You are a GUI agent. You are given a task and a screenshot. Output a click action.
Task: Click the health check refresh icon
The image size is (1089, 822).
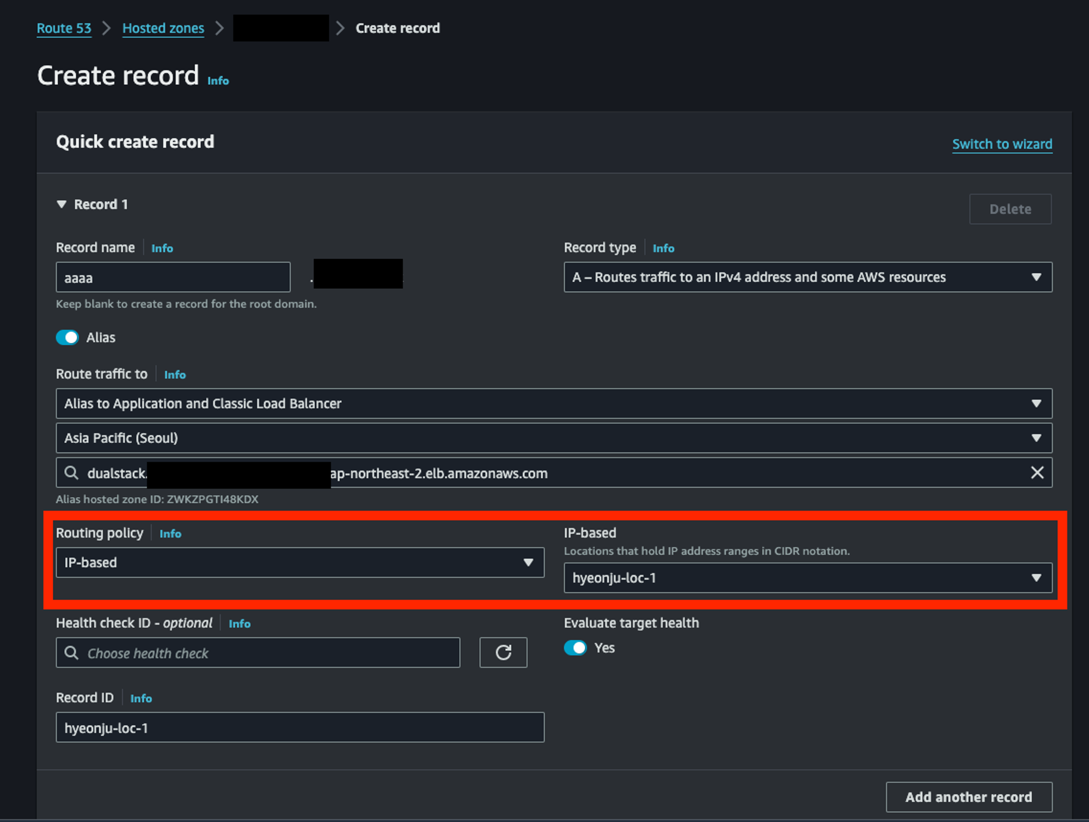[503, 652]
